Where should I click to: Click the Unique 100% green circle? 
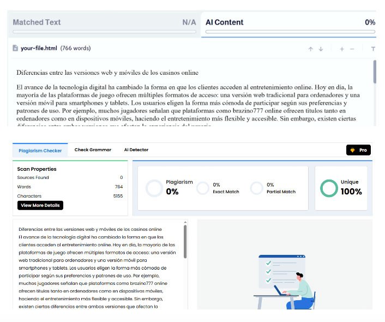[329, 188]
